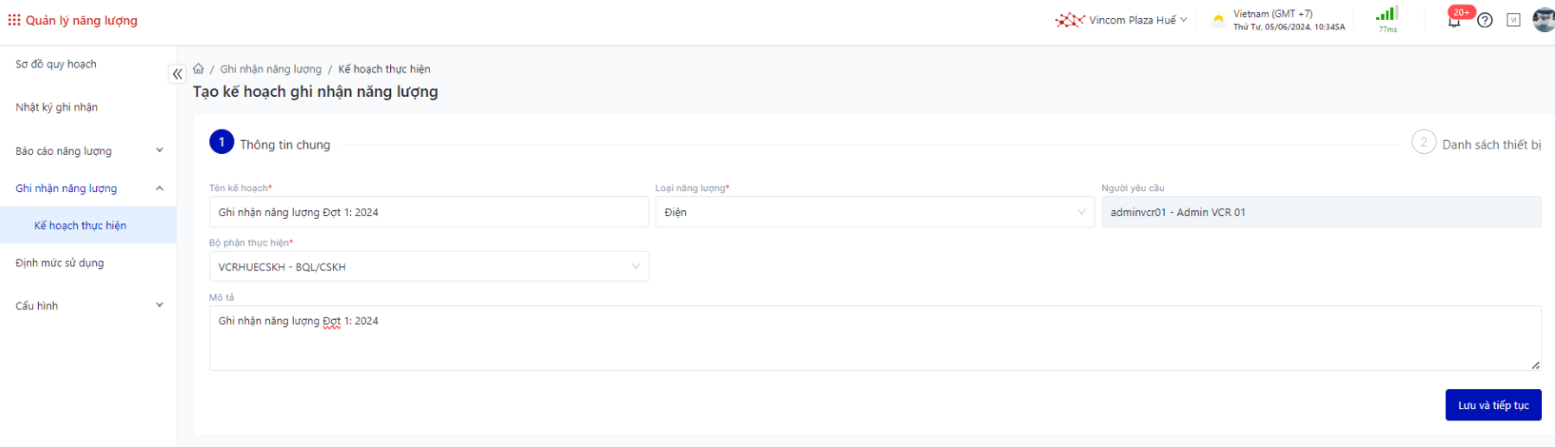Open Nhật ký ghi nhận menu item
Image resolution: width=1555 pixels, height=447 pixels.
[x=57, y=107]
